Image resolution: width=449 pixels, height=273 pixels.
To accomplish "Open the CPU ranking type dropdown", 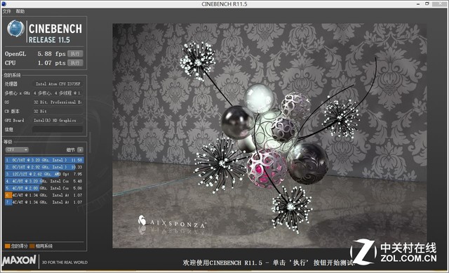I will (x=17, y=149).
